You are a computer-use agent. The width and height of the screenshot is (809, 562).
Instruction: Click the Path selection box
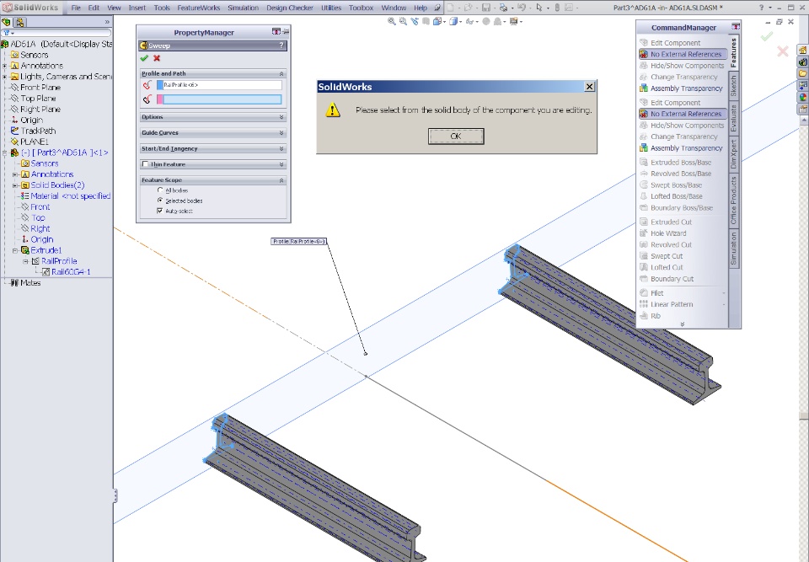click(x=222, y=99)
